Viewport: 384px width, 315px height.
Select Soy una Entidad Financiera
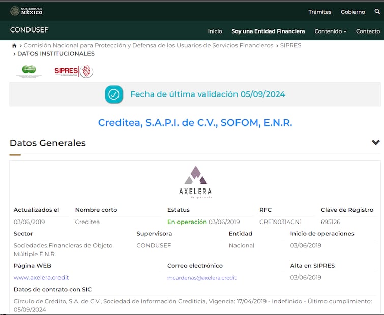tap(268, 31)
